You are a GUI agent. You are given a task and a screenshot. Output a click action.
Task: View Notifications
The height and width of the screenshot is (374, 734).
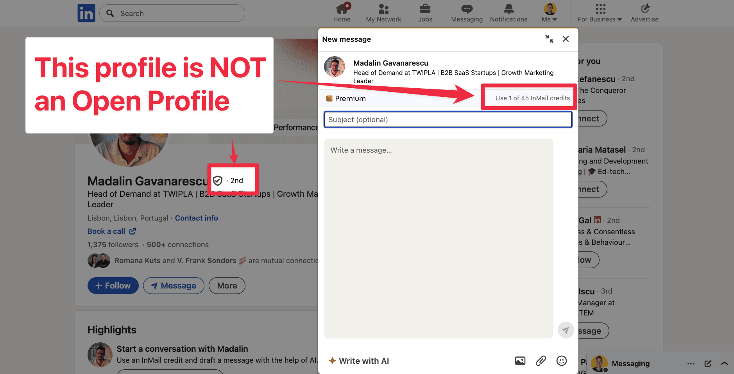click(x=508, y=13)
